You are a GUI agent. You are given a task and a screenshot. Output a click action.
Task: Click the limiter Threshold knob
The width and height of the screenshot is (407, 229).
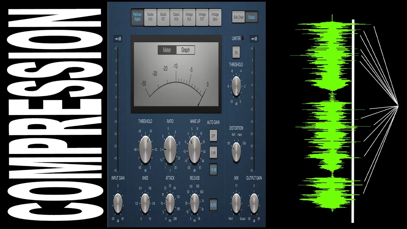[236, 86]
